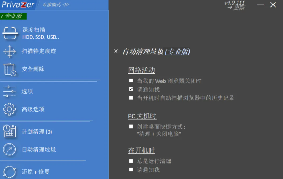Click the PrivaZer logo

[x=18, y=5]
